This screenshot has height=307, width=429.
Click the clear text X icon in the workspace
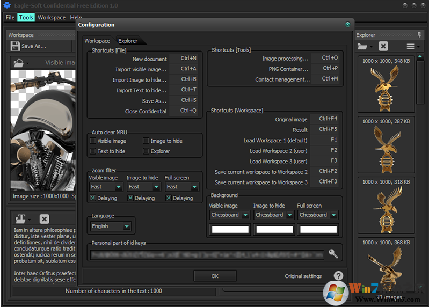pyautogui.click(x=45, y=219)
